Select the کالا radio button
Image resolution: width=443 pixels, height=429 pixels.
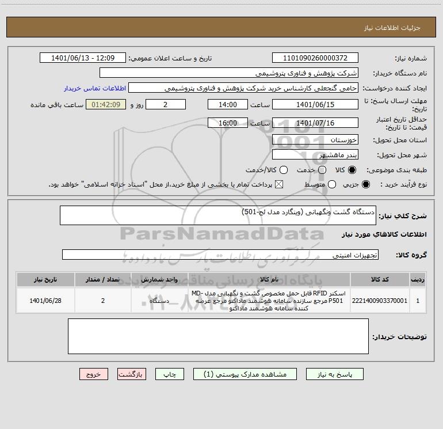[x=352, y=170]
